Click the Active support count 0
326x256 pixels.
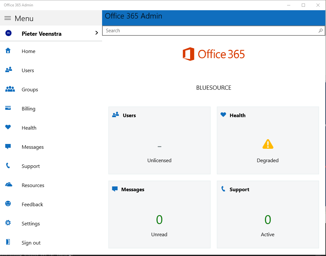pyautogui.click(x=268, y=220)
